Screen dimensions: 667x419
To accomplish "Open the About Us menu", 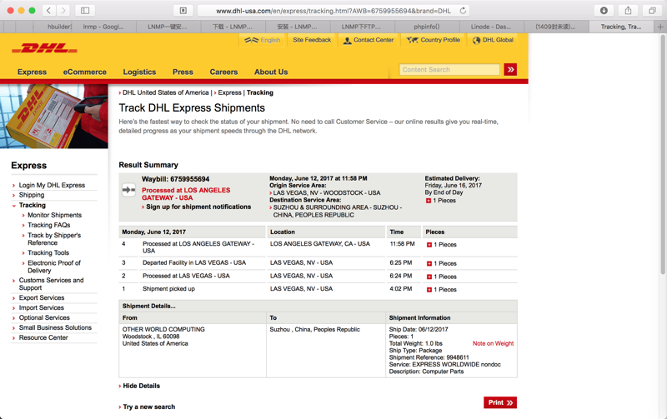I will point(271,72).
